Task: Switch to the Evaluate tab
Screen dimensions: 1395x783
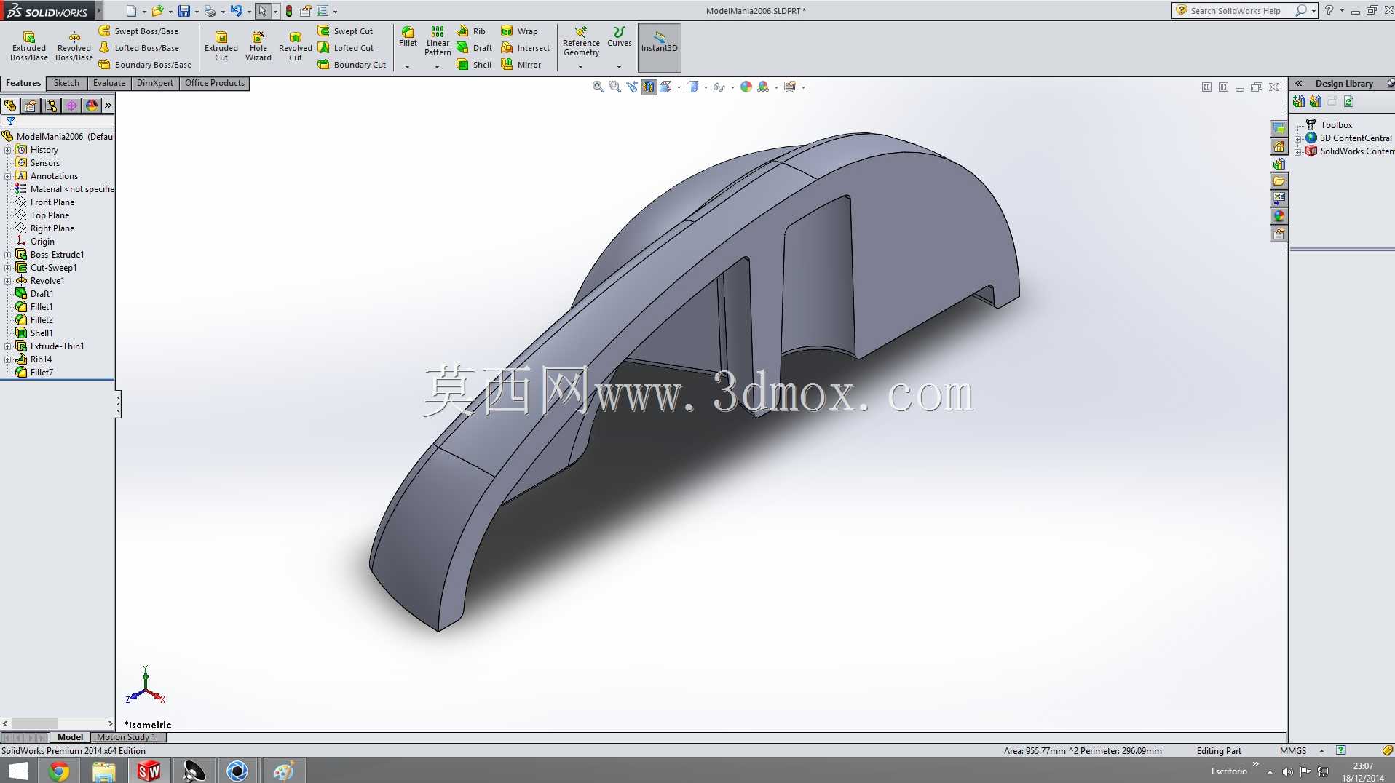Action: (109, 83)
